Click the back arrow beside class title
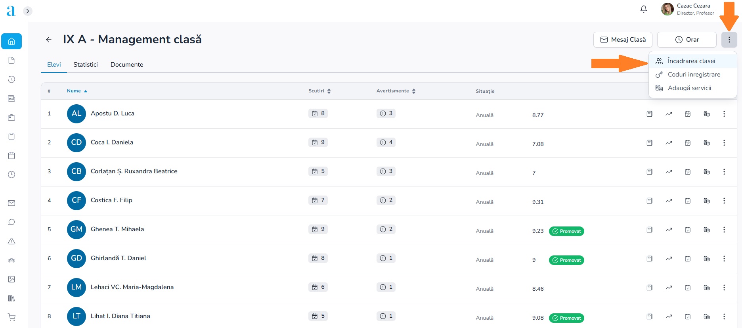 click(x=49, y=40)
